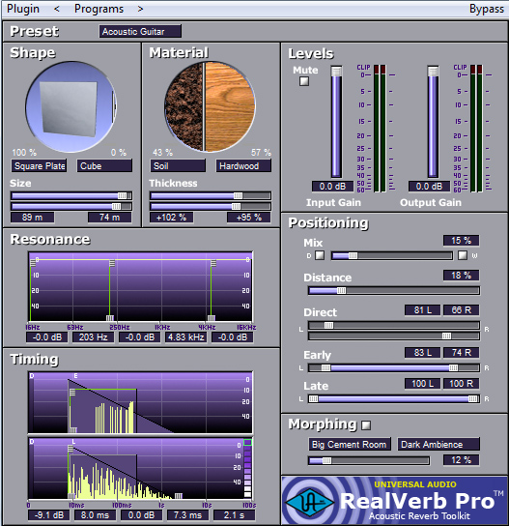Open the Big Cement Room morph dropdown

[x=350, y=444]
